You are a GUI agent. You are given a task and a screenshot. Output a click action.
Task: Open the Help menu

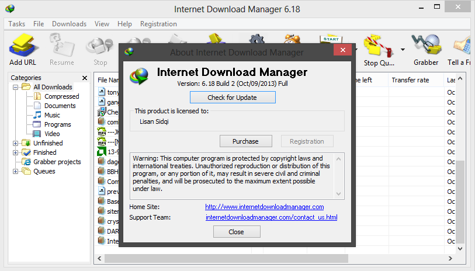pos(124,23)
